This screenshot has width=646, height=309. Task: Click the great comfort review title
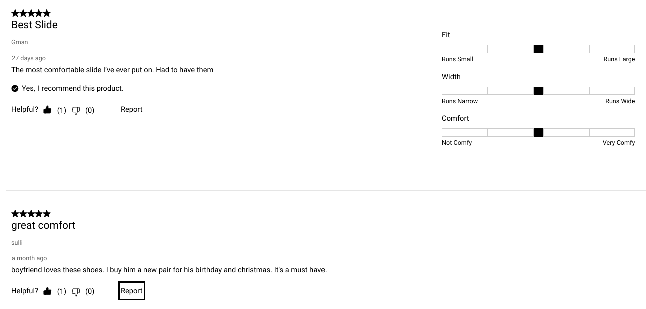43,225
